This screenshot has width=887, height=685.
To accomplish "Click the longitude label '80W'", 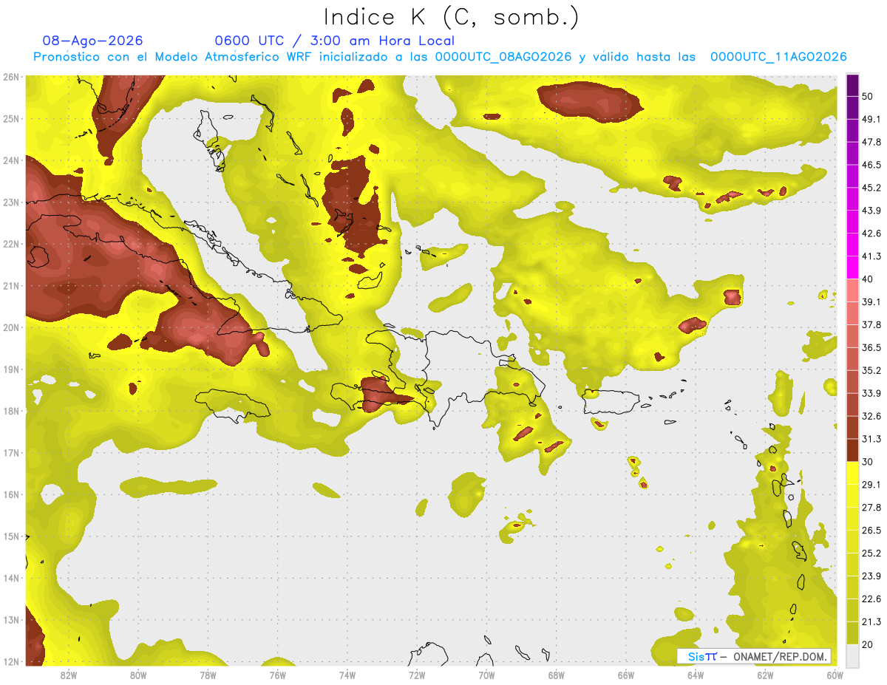I will (138, 675).
